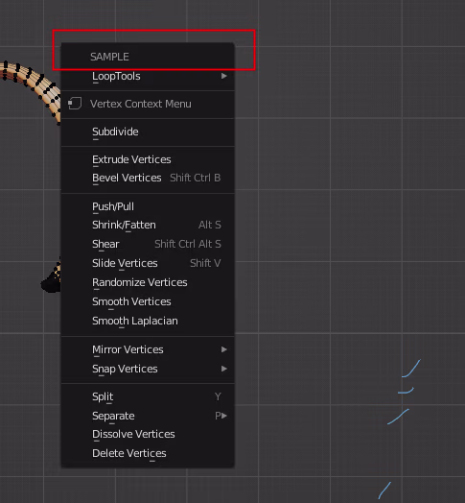Viewport: 465px width, 503px height.
Task: Click the Vertex Context Menu header icon
Action: click(x=75, y=104)
